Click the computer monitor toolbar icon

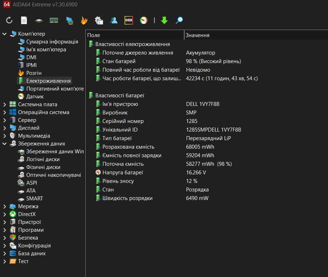coord(69,21)
